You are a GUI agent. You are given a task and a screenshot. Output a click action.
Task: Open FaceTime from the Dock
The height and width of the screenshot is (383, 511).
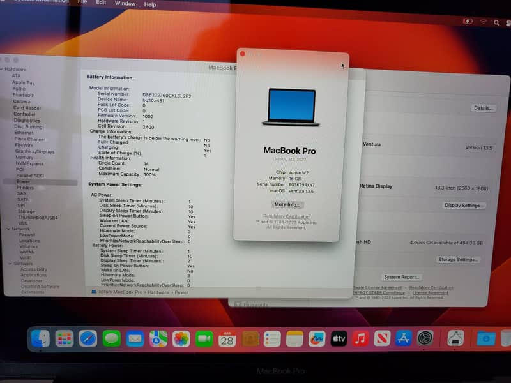coord(204,339)
